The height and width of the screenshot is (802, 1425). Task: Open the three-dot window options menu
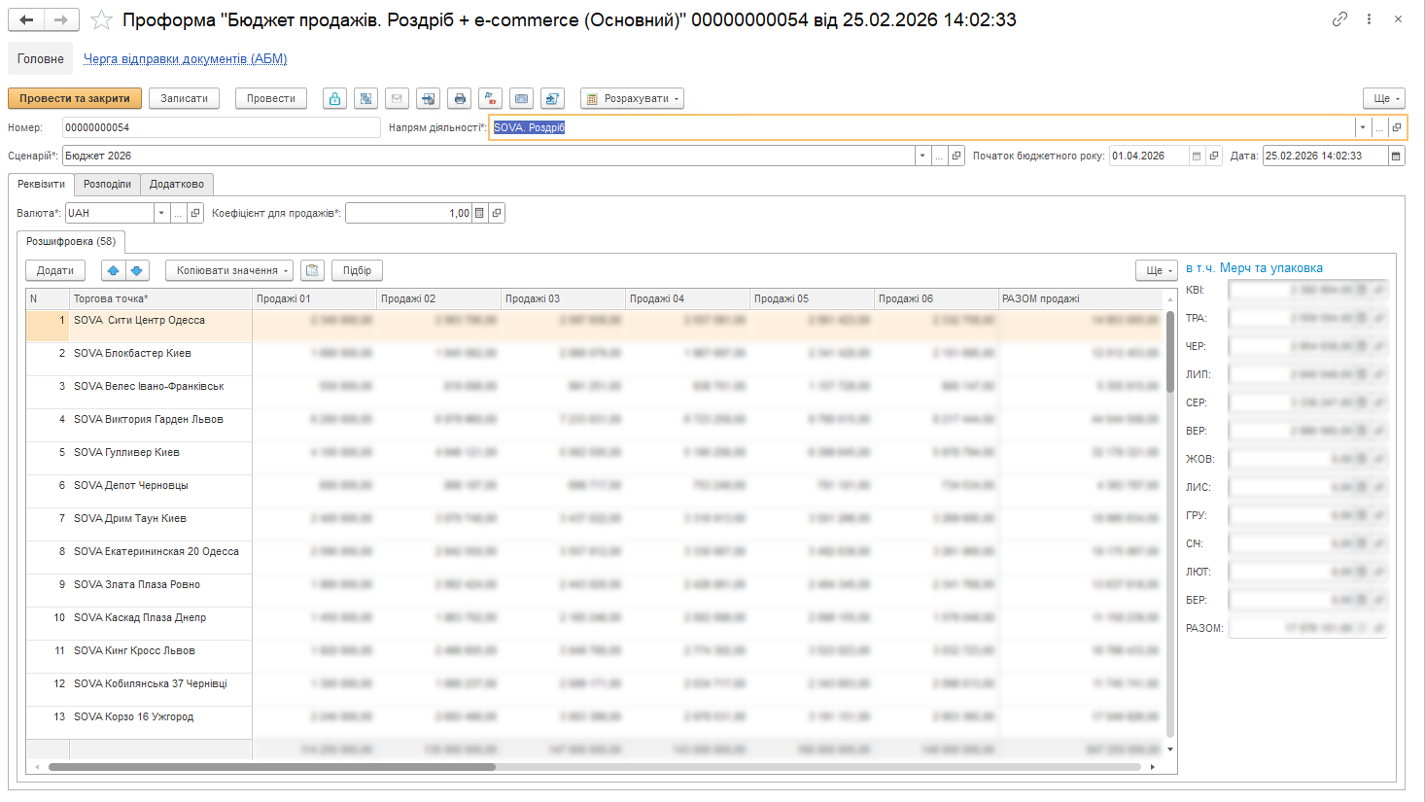(x=1369, y=18)
